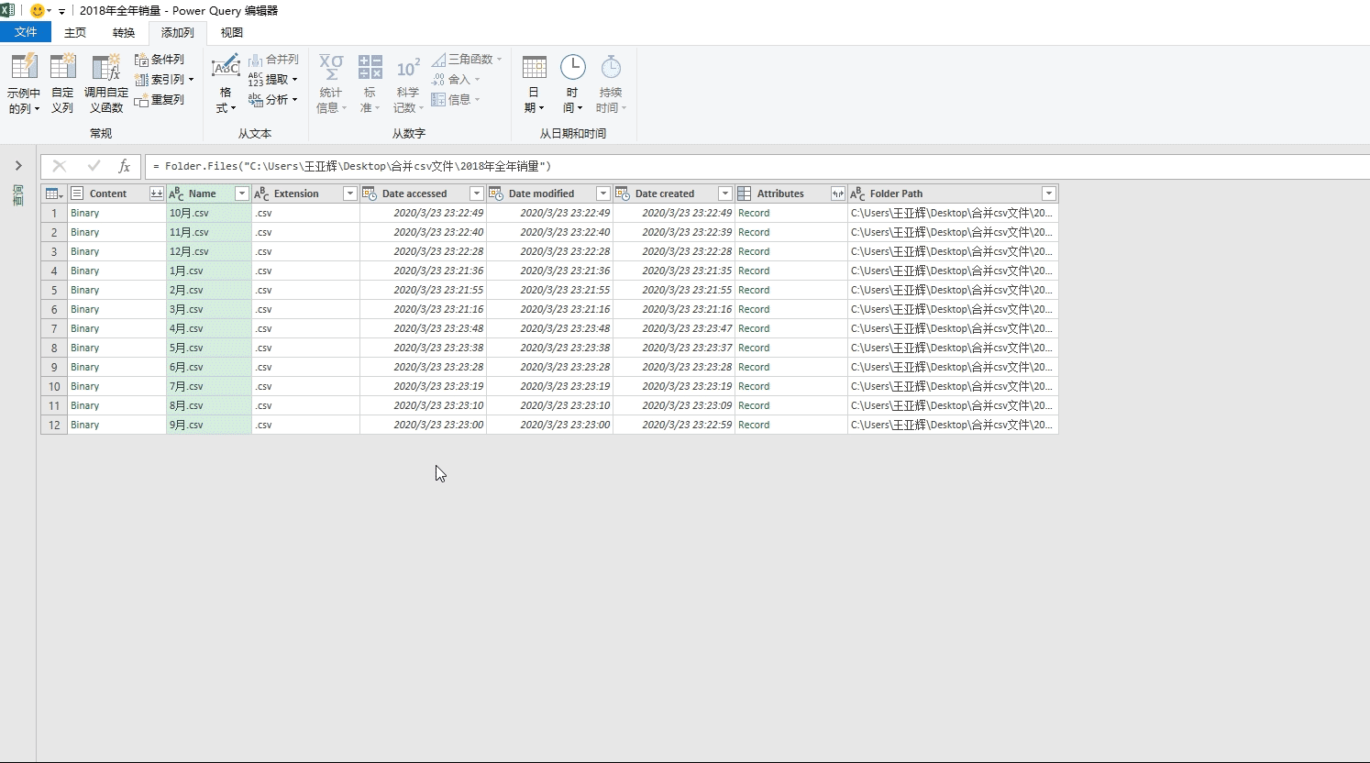Open the Date modified column filter dropdown

(x=602, y=194)
